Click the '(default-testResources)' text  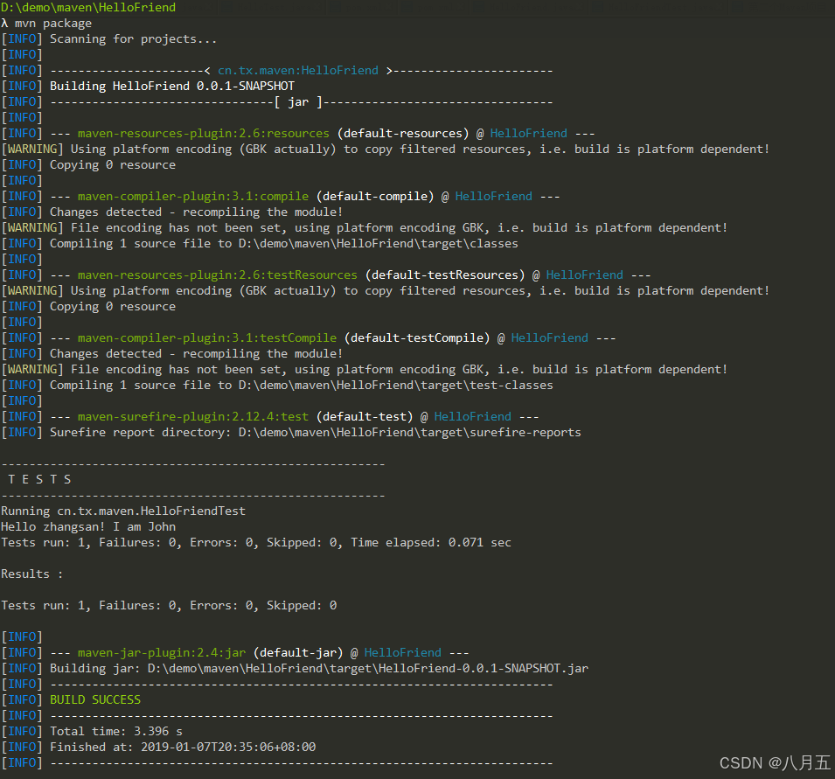445,275
